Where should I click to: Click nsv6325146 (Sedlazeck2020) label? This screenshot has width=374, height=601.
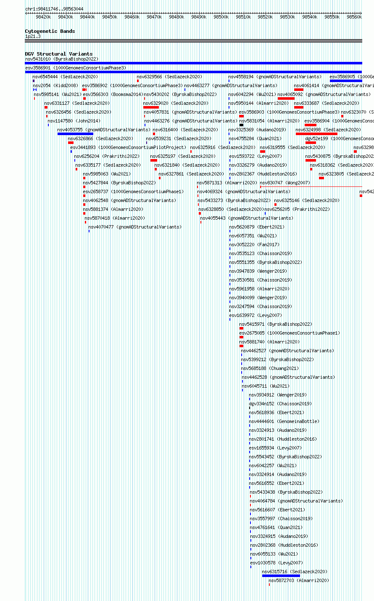tap(307, 201)
